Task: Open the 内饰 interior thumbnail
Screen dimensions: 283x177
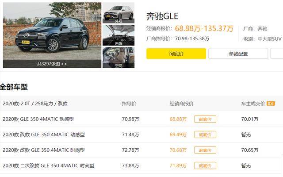Action: click(x=119, y=35)
